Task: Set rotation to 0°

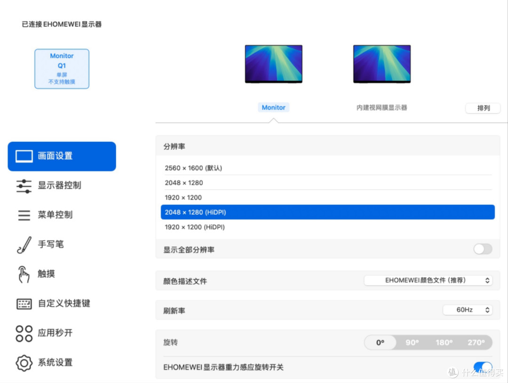Action: tap(381, 343)
